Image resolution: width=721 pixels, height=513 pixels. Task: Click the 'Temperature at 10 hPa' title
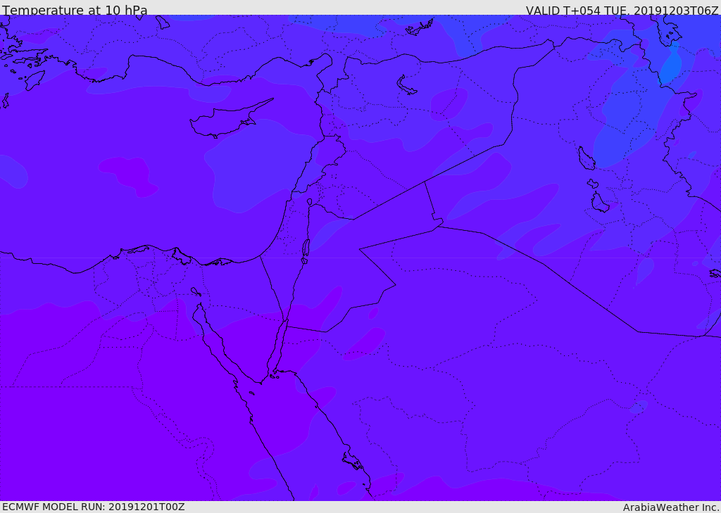click(x=75, y=10)
